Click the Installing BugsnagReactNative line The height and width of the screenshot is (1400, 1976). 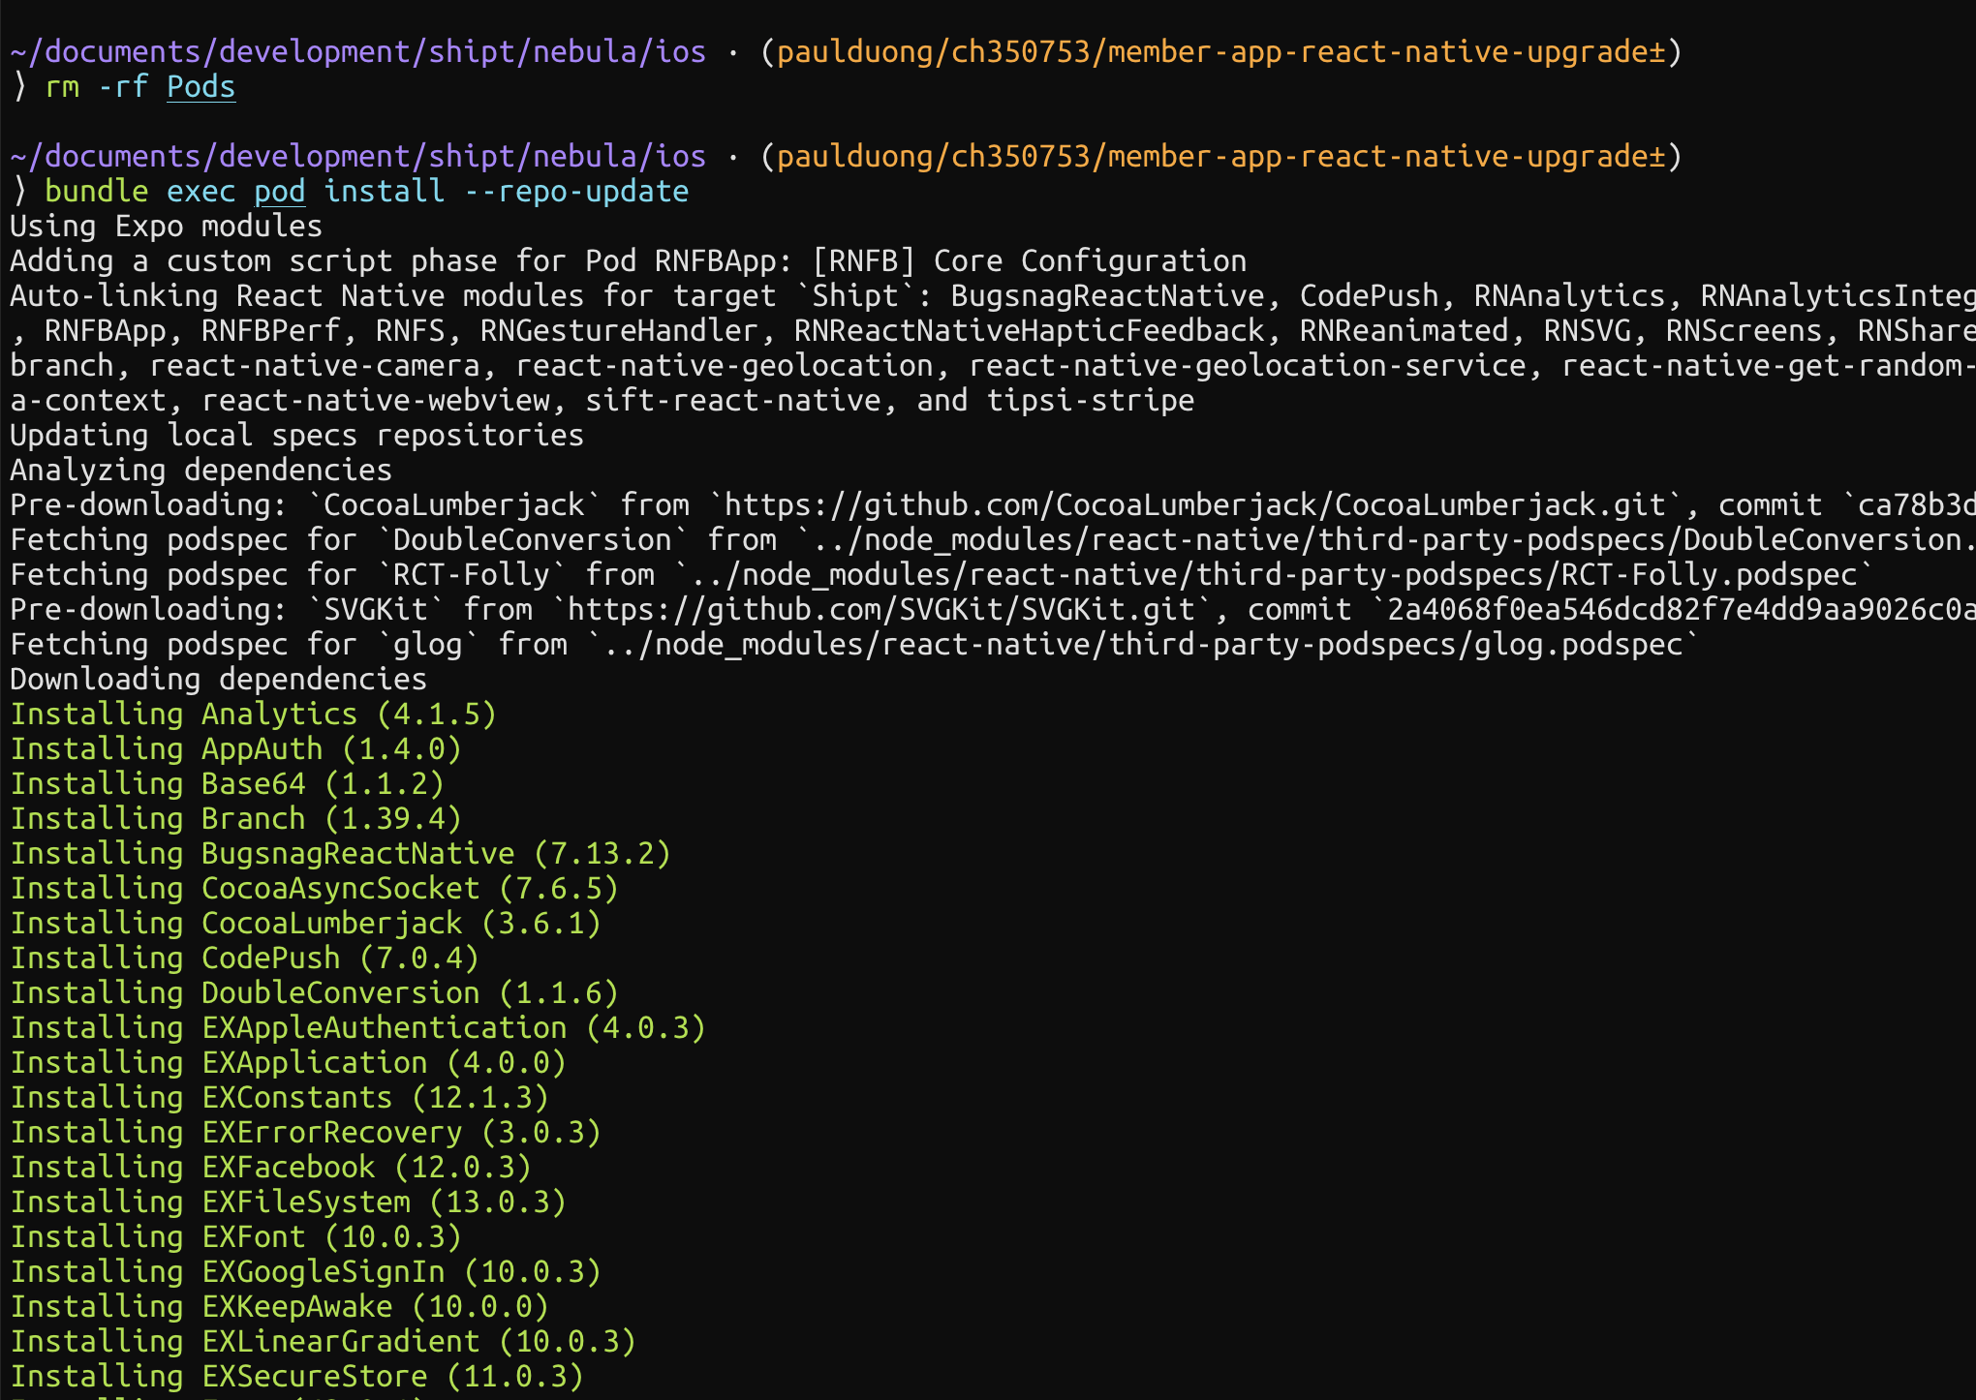pyautogui.click(x=339, y=853)
